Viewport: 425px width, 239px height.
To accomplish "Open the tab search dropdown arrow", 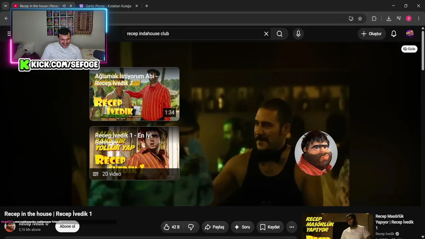I will point(5,6).
